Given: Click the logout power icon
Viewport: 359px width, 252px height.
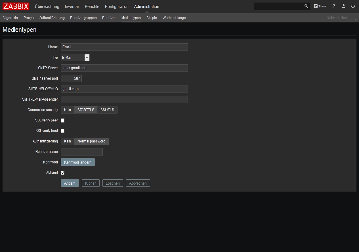Looking at the screenshot, I should point(353,6).
